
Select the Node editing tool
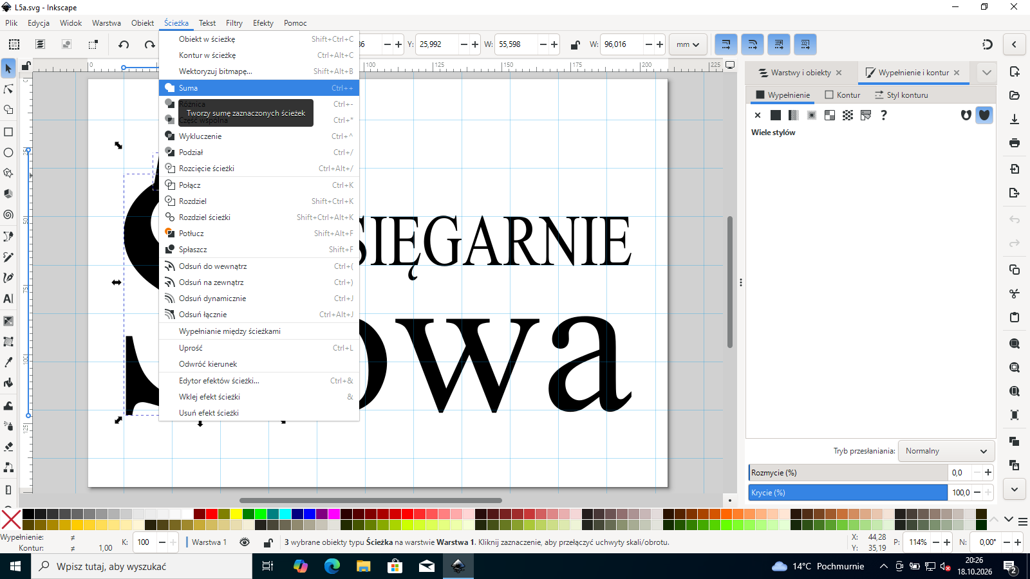pos(8,89)
